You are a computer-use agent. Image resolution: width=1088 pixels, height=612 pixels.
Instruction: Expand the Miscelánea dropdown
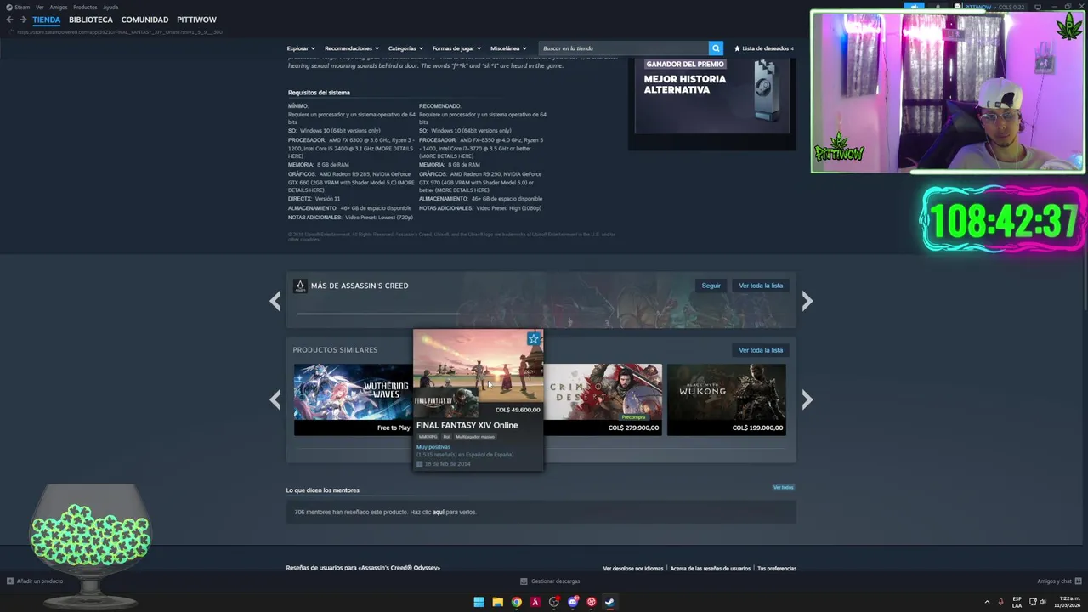pyautogui.click(x=508, y=48)
